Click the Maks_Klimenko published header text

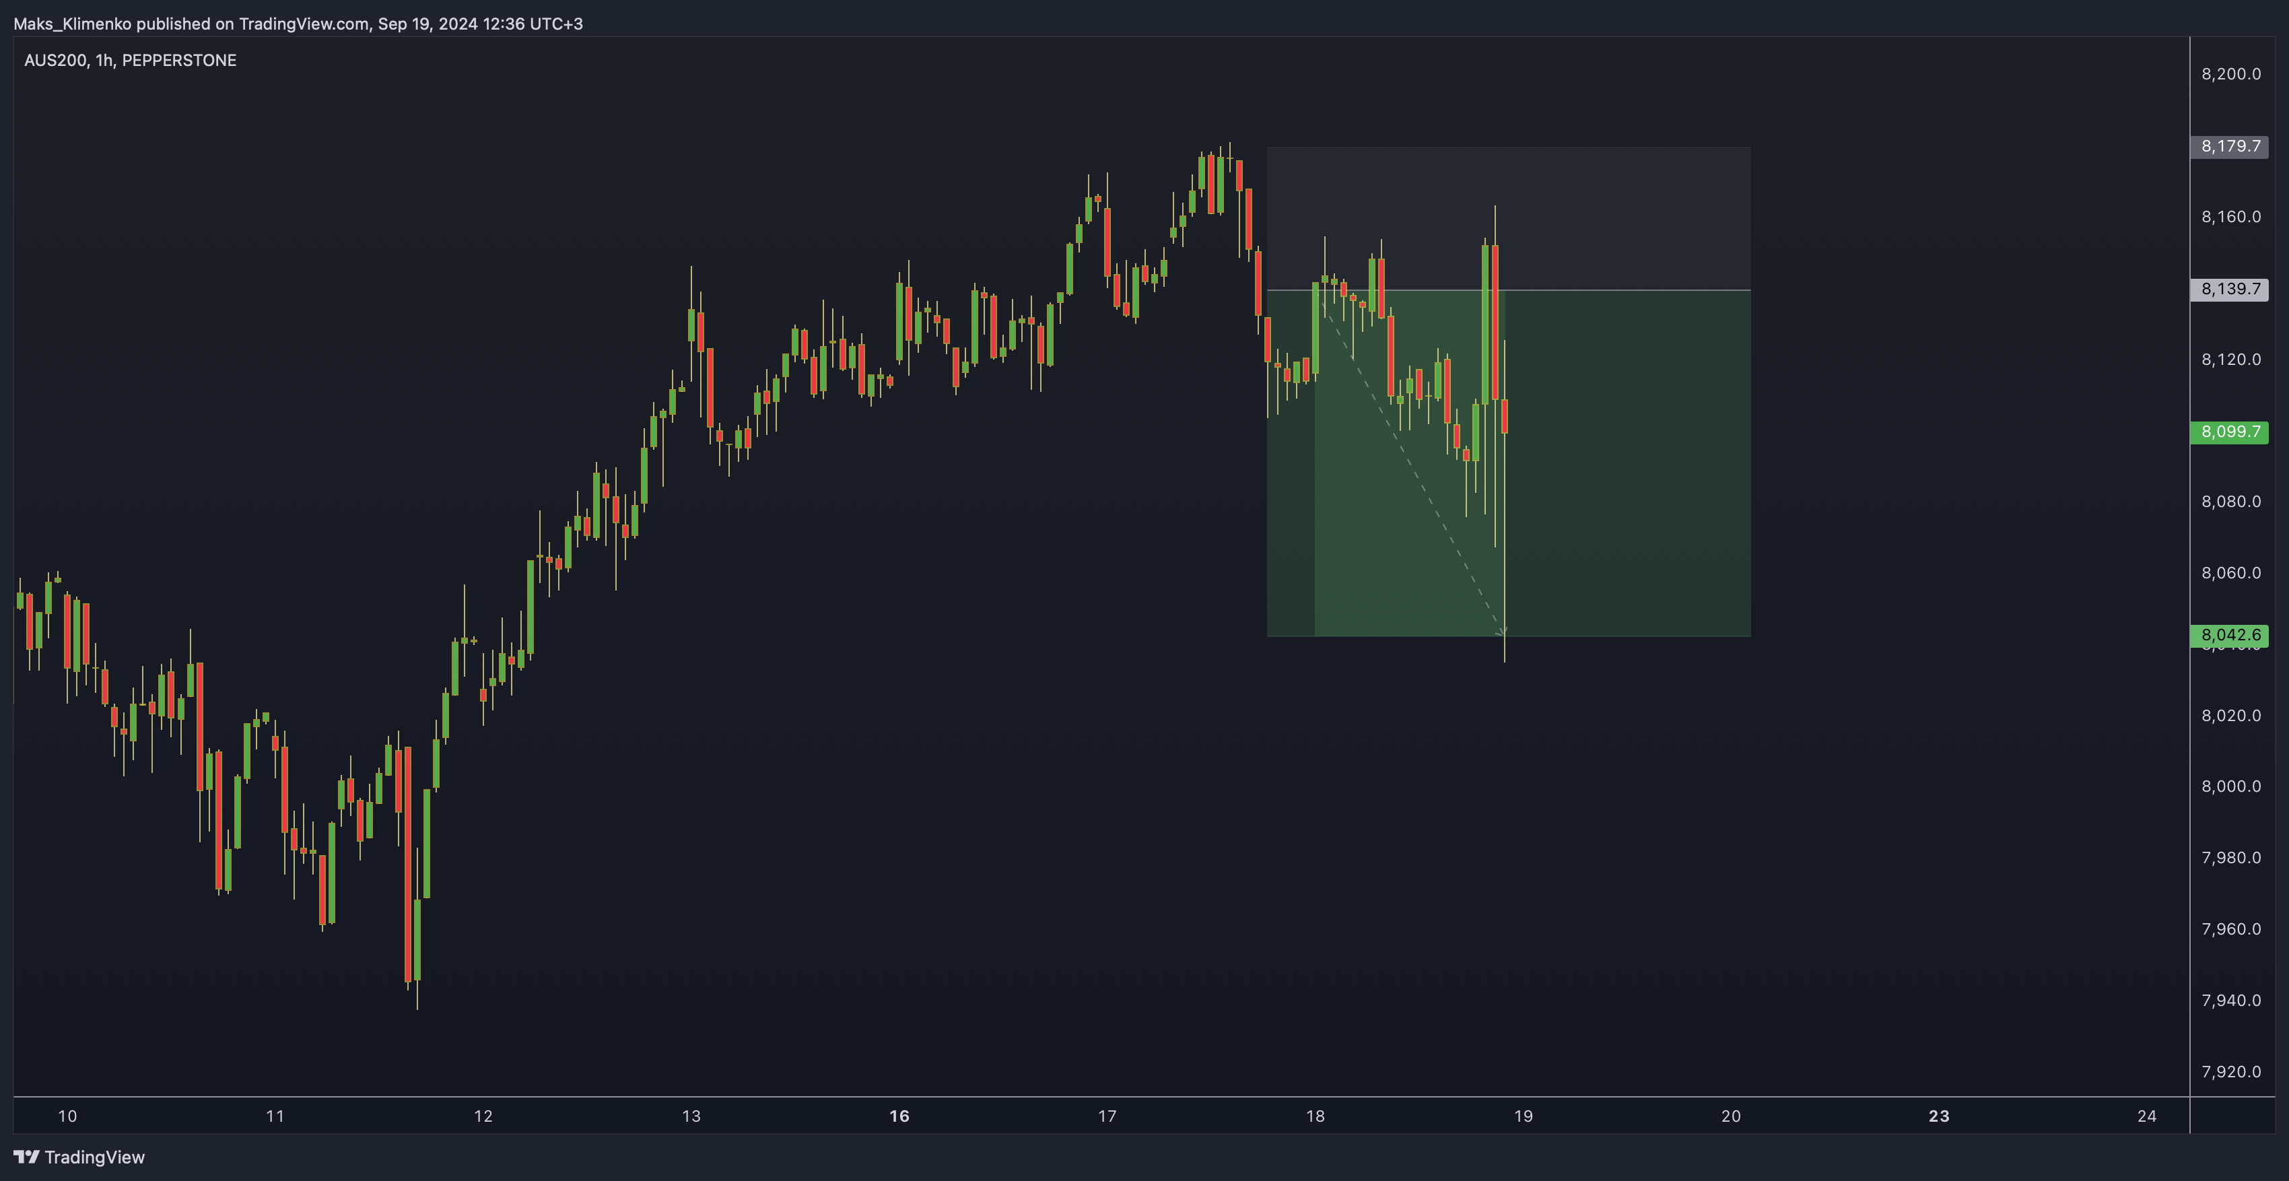[x=298, y=24]
